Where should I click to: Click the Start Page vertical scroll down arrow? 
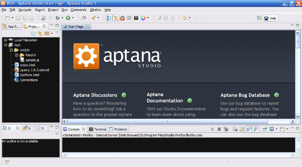[297, 116]
